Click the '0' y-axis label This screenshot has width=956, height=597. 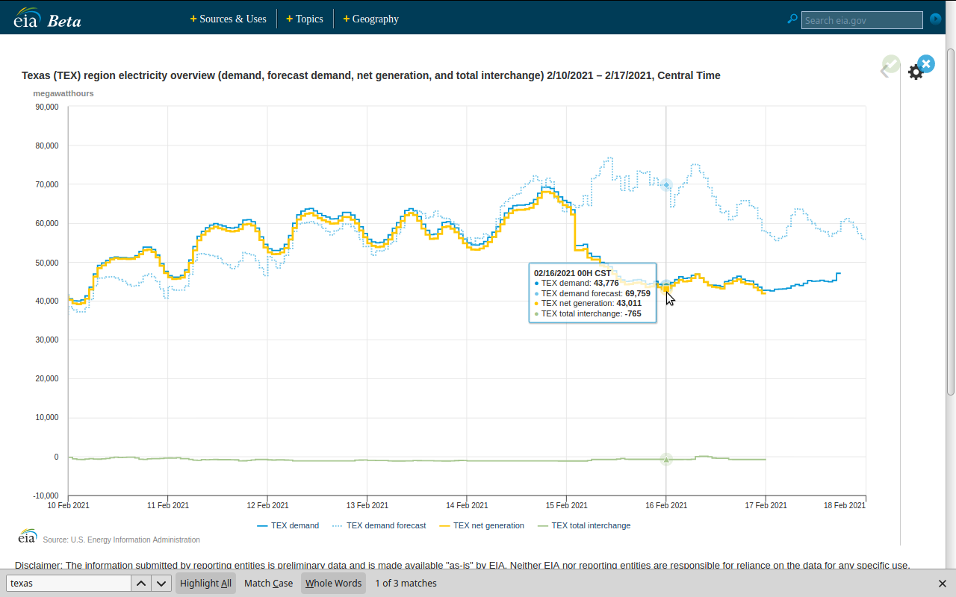coord(56,457)
